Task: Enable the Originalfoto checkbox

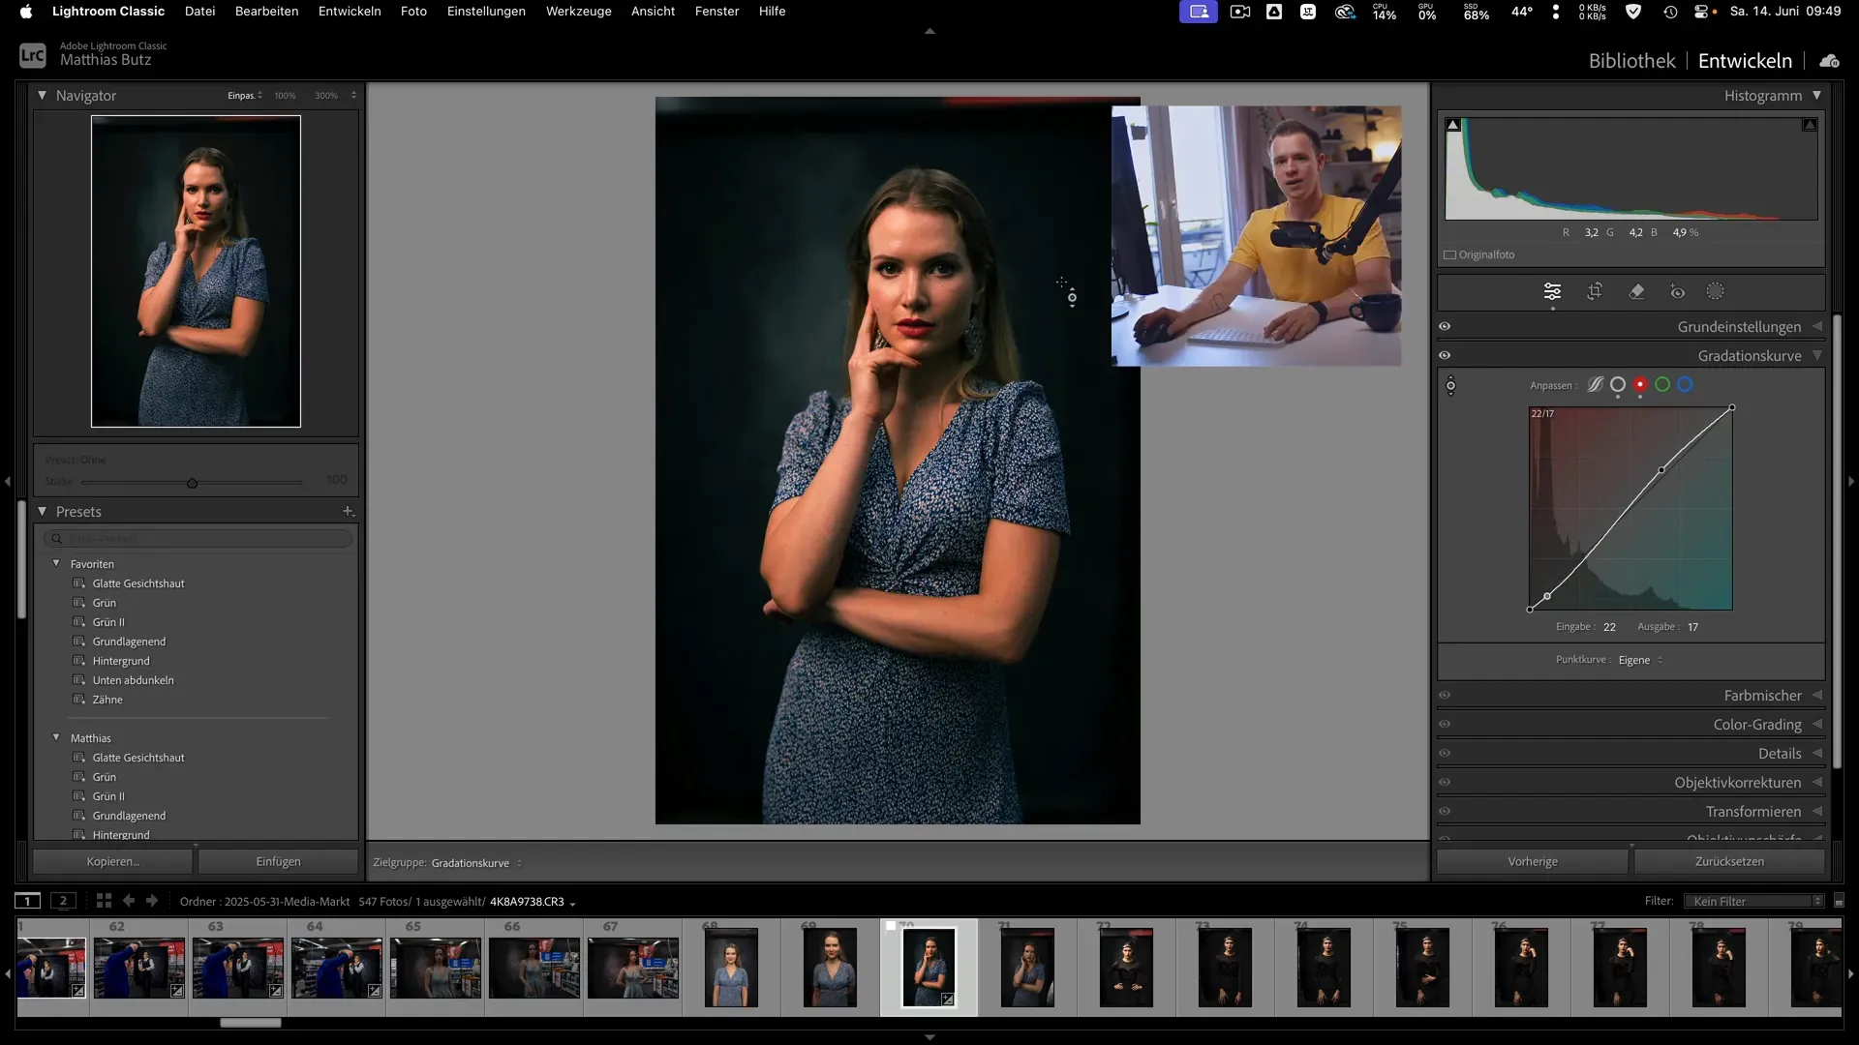Action: 1450,255
